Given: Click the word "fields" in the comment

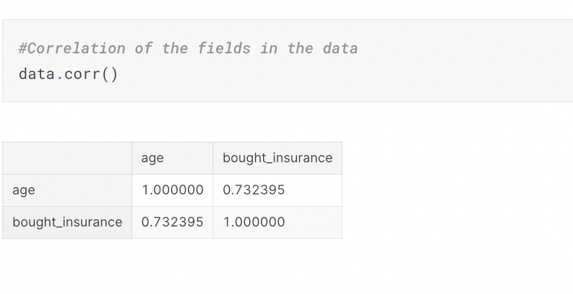Looking at the screenshot, I should click(224, 48).
